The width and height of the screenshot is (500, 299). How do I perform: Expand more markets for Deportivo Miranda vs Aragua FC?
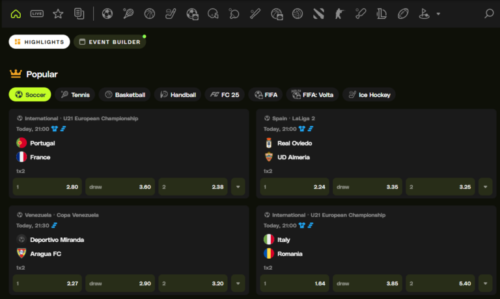[x=238, y=283]
